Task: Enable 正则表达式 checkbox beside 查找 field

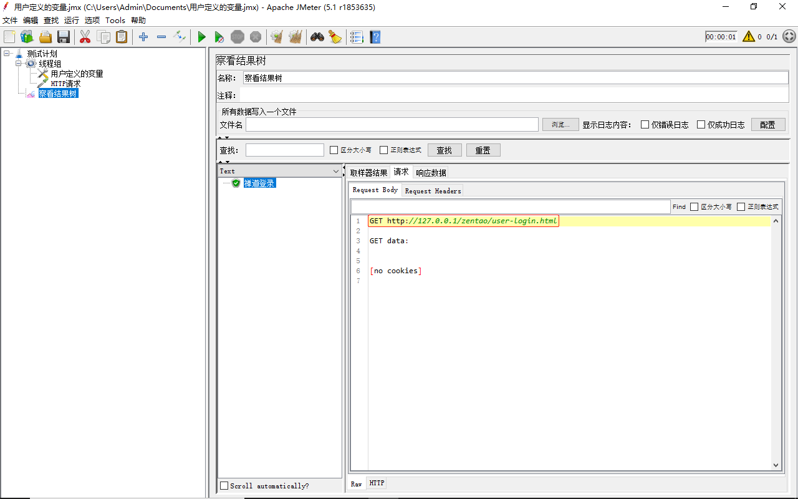Action: [384, 150]
